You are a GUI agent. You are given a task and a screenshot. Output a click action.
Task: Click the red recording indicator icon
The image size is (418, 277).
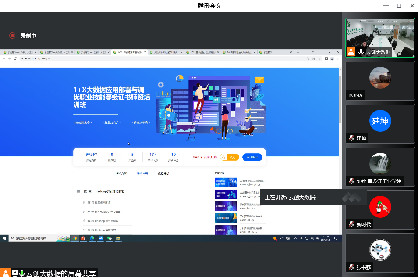click(x=12, y=36)
